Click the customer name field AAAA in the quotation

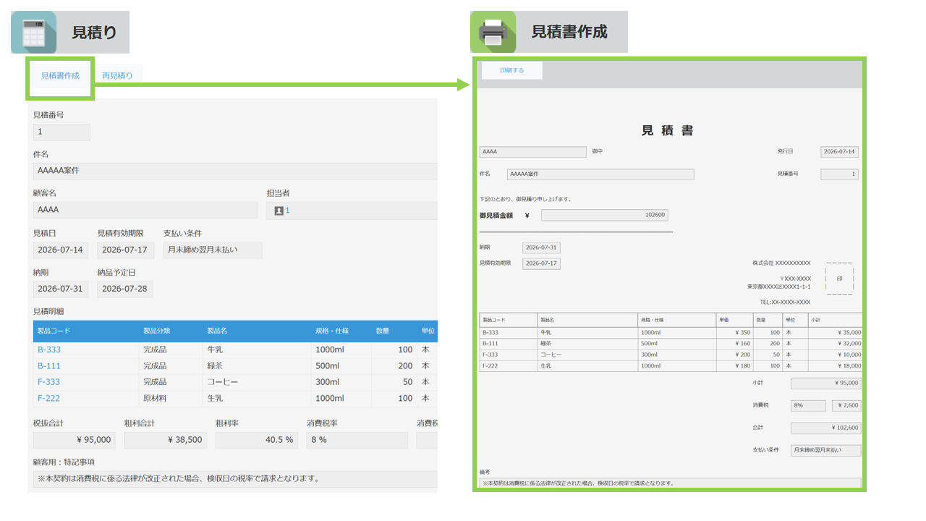(533, 153)
